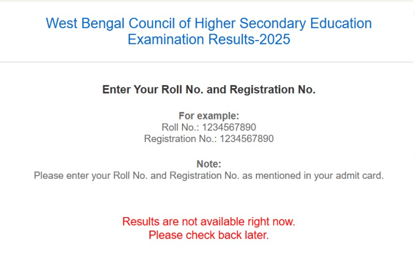Click the horizontal divider below the title

[x=207, y=62]
